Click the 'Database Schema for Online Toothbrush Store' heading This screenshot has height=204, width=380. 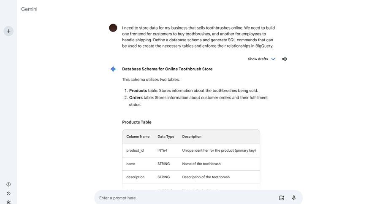point(167,69)
